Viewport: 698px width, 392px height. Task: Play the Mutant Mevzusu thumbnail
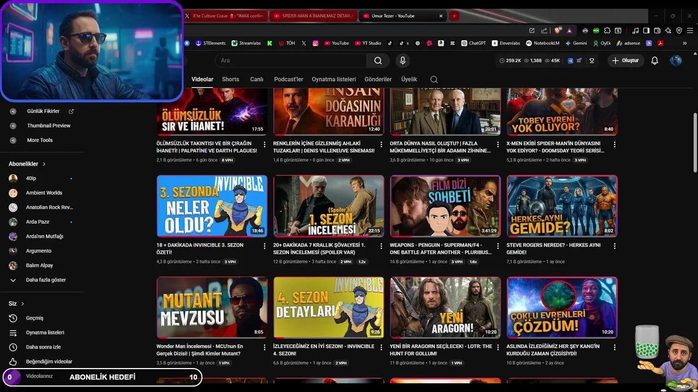click(212, 307)
